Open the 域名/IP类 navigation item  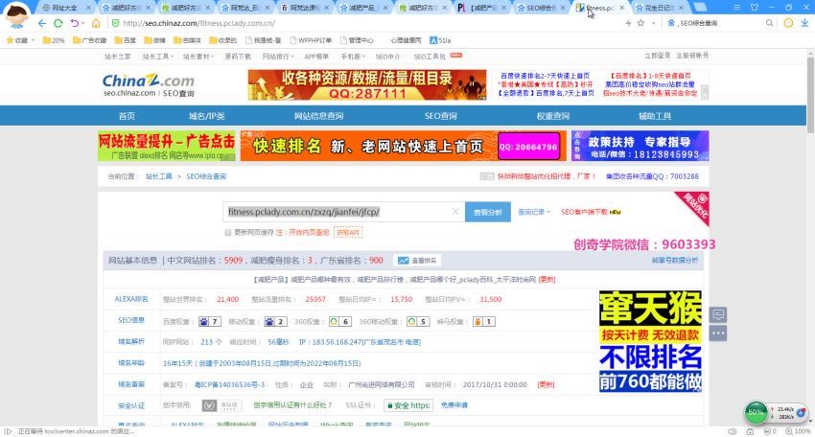[206, 116]
